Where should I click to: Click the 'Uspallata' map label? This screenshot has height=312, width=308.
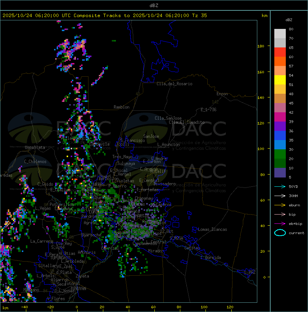click(x=35, y=147)
